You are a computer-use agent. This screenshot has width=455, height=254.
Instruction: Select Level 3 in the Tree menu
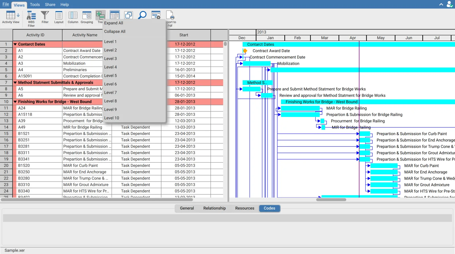[134, 59]
